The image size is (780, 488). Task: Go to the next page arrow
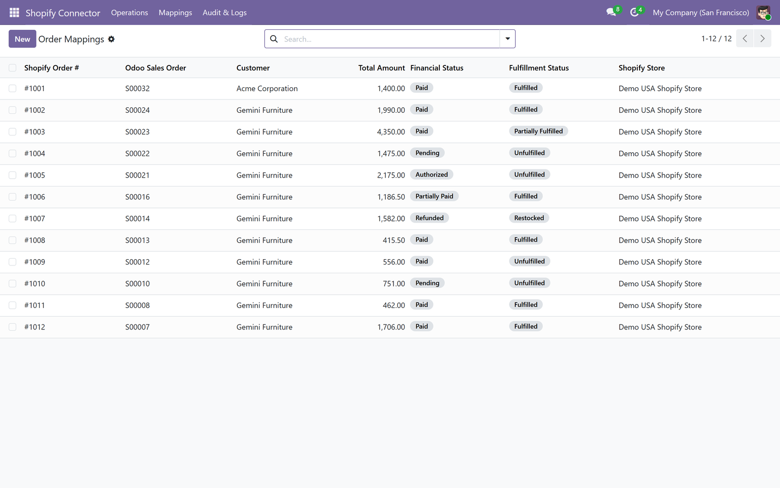click(x=762, y=39)
